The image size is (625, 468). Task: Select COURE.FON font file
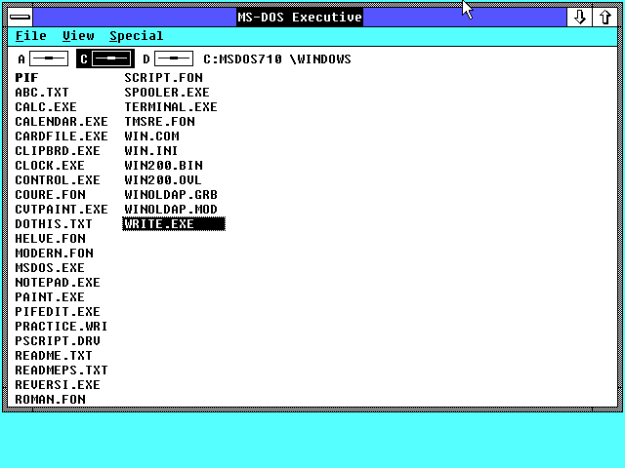50,195
